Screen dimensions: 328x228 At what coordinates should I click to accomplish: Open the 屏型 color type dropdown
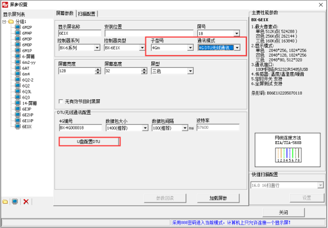pos(190,71)
